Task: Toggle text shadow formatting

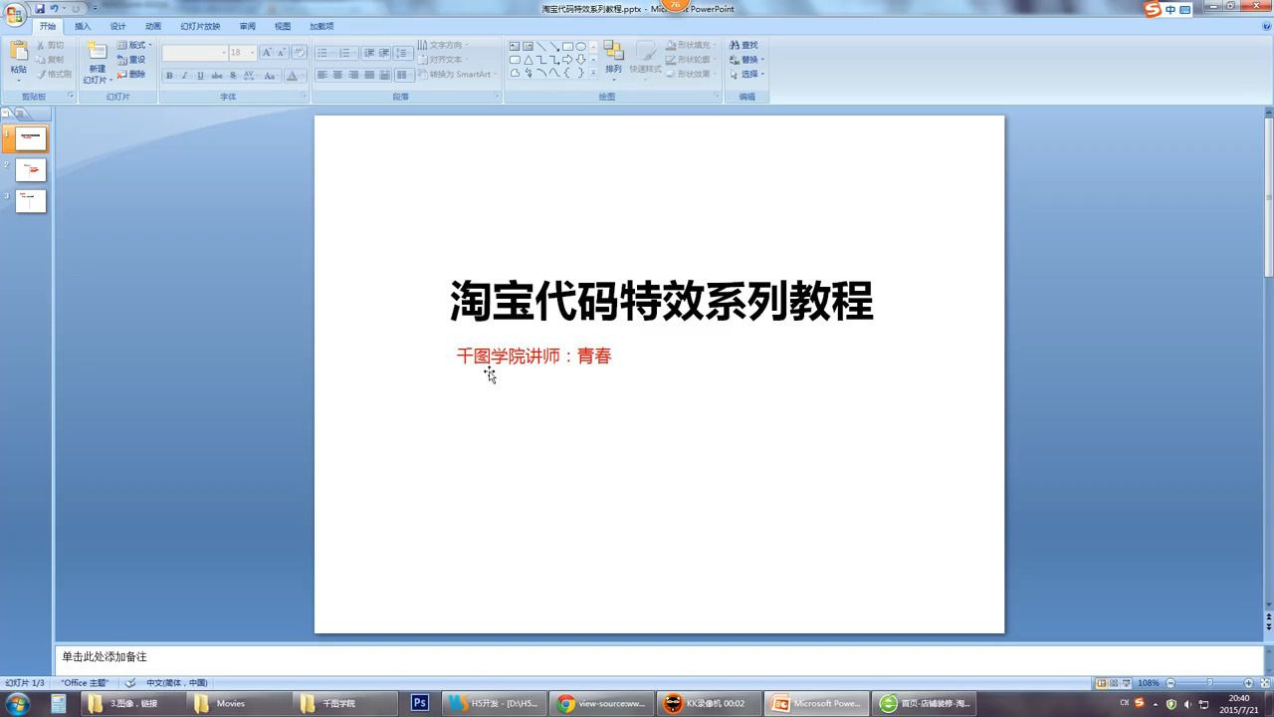Action: click(233, 76)
